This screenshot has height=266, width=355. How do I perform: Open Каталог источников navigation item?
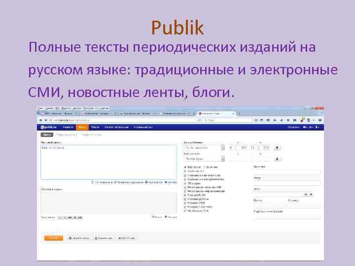116,128
